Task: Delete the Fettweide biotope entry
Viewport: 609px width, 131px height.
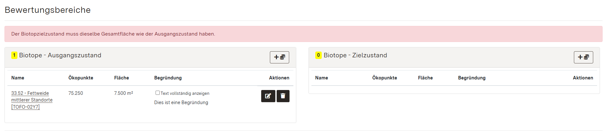Action: pyautogui.click(x=283, y=96)
